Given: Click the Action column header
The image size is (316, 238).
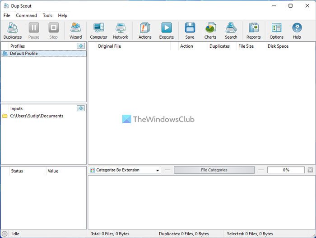Looking at the screenshot, I should [x=193, y=46].
